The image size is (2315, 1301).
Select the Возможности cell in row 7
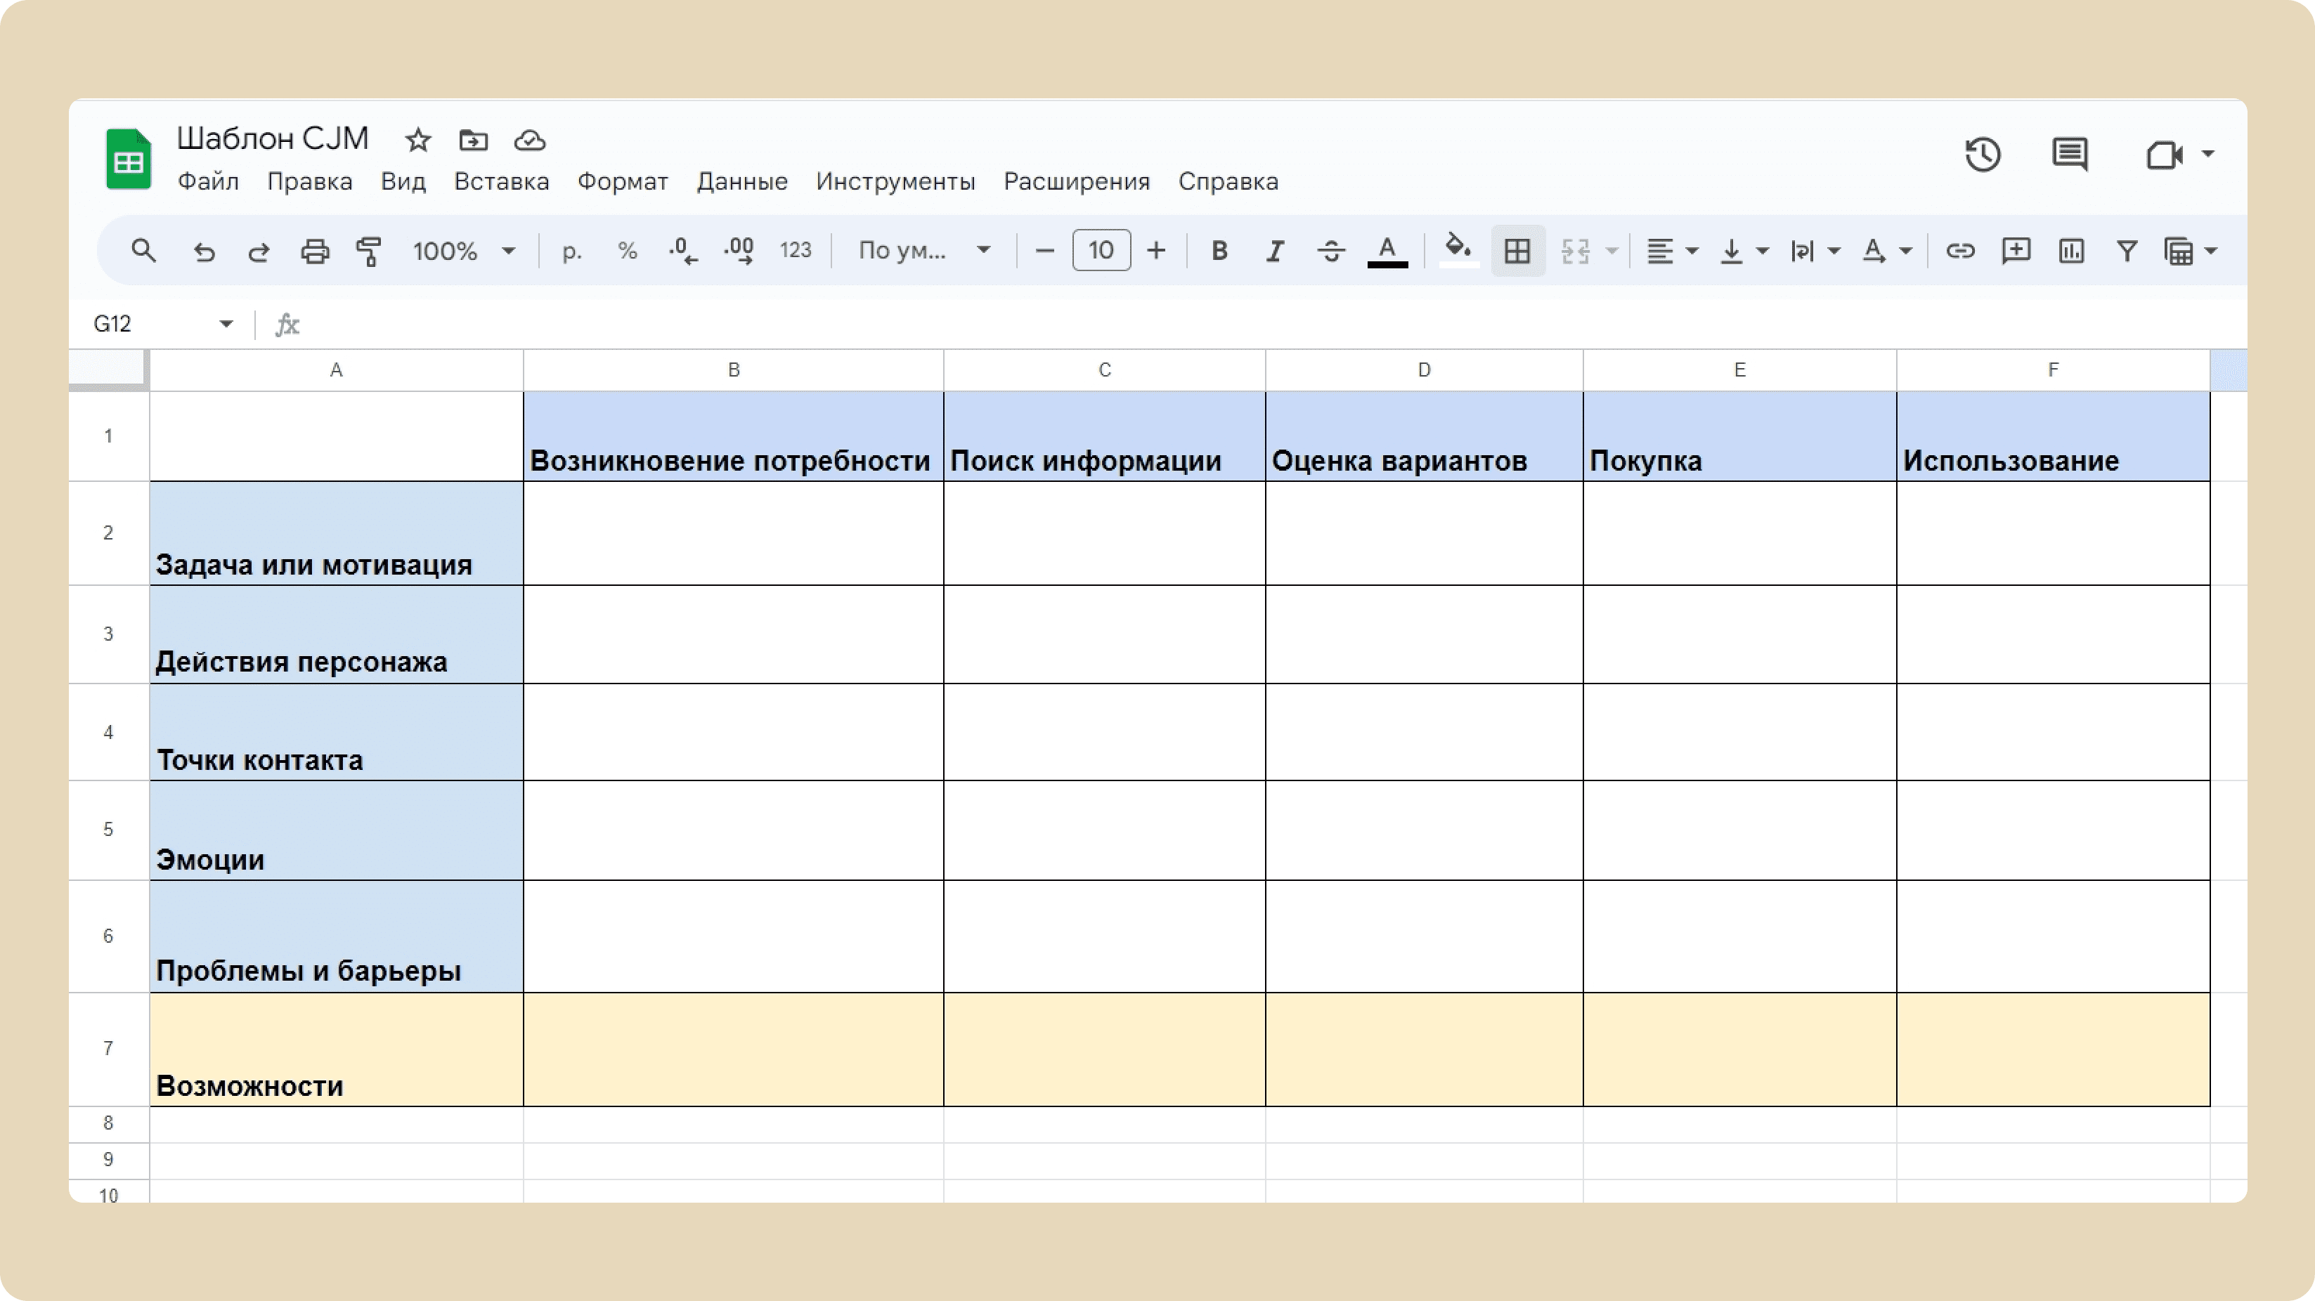pyautogui.click(x=336, y=1050)
